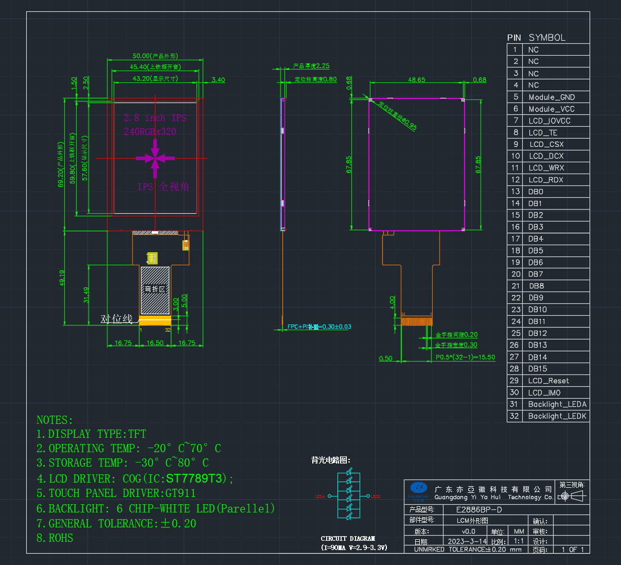The height and width of the screenshot is (565, 621).
Task: Click the '240RGBx320' resolution label
Action: 150,131
